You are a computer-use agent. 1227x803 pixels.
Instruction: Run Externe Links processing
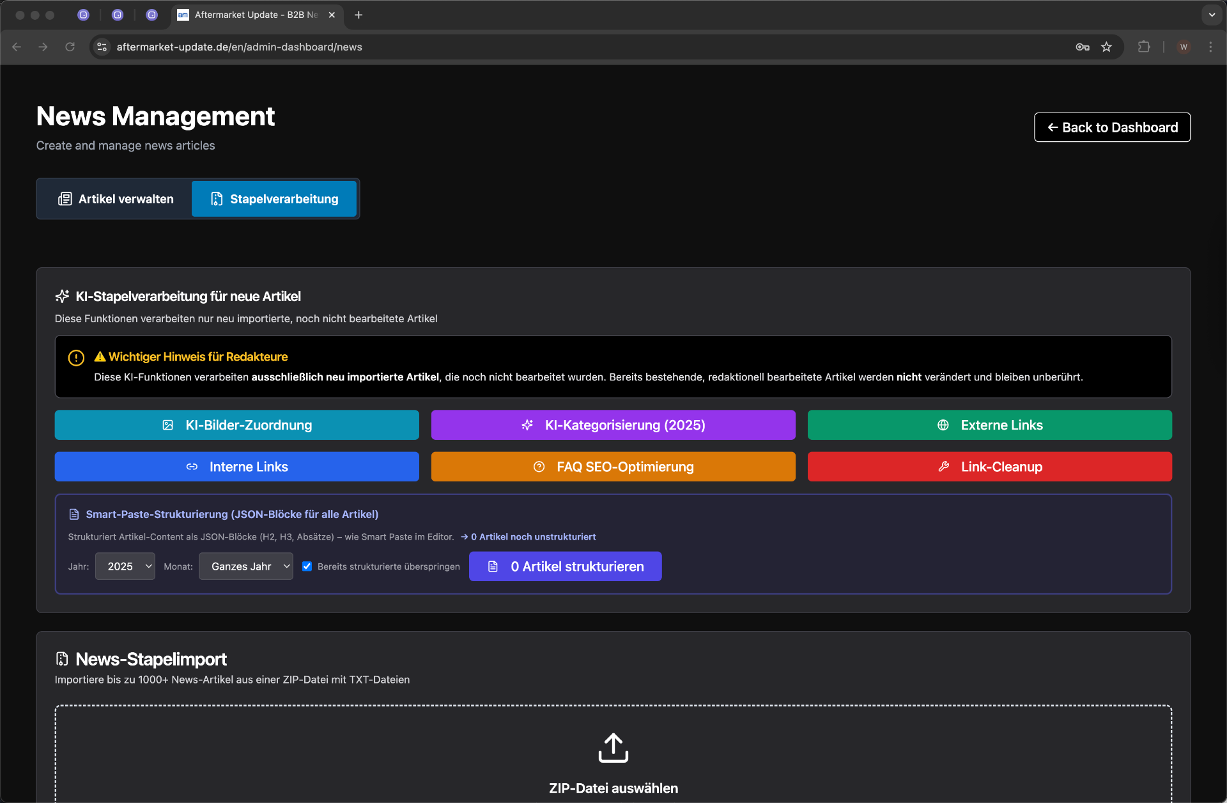click(x=989, y=425)
